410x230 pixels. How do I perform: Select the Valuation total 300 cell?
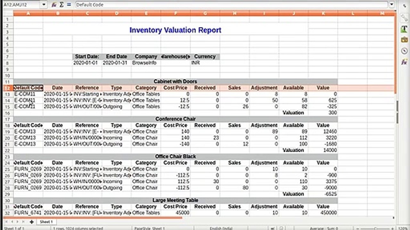pos(323,113)
